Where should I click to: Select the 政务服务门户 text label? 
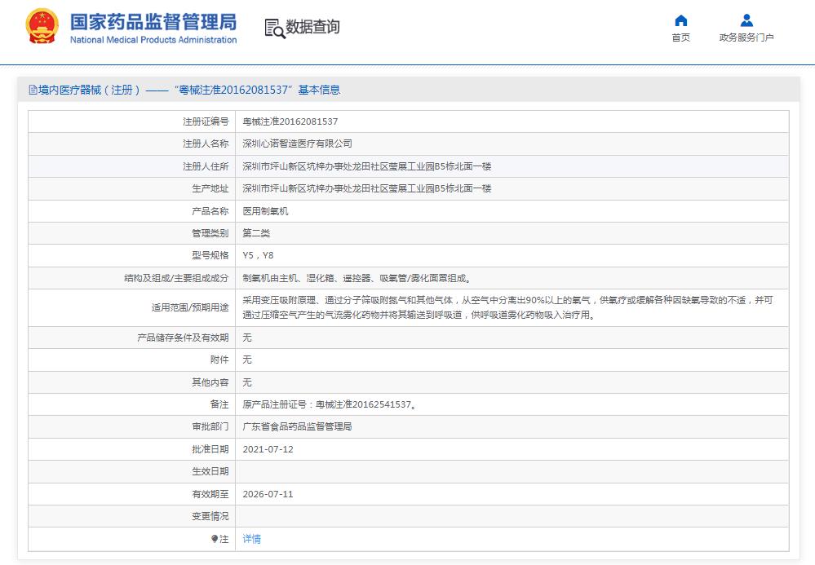click(x=746, y=38)
